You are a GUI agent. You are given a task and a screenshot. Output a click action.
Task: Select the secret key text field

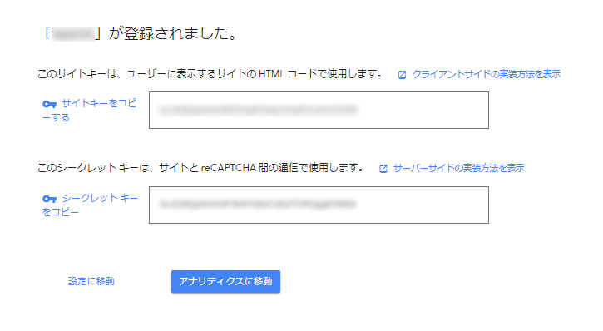[319, 205]
